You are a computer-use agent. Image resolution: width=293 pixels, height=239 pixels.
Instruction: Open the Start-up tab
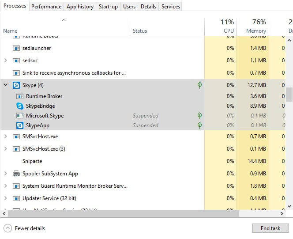pyautogui.click(x=108, y=7)
